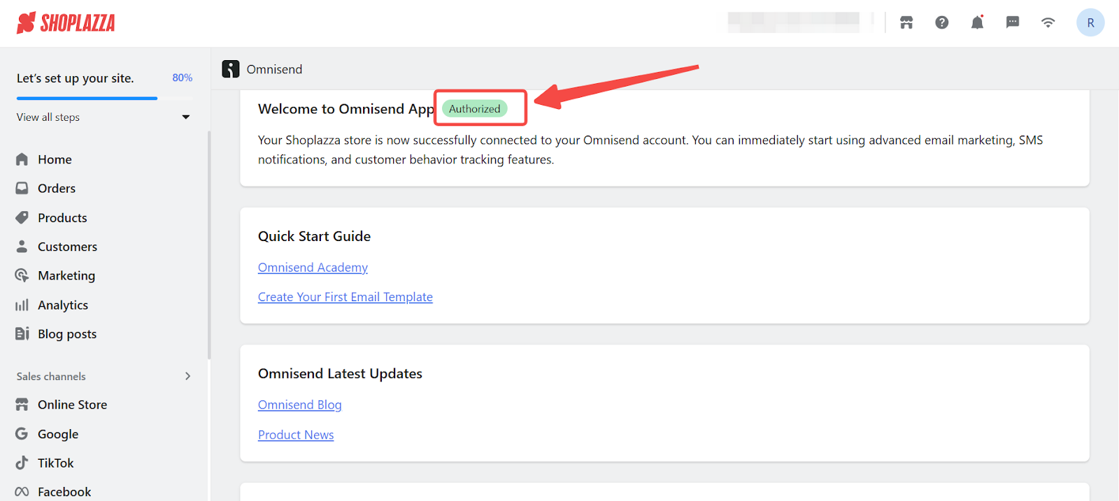This screenshot has height=501, width=1119.
Task: Click the Products tag icon
Action: point(22,217)
